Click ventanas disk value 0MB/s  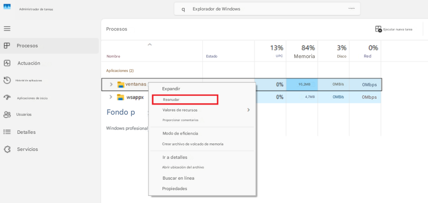[338, 84]
